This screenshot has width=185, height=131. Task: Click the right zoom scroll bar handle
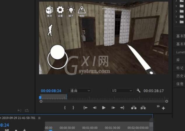[167, 101]
